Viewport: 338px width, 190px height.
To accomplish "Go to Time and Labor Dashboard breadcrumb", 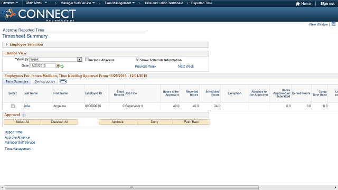I will point(164,3).
